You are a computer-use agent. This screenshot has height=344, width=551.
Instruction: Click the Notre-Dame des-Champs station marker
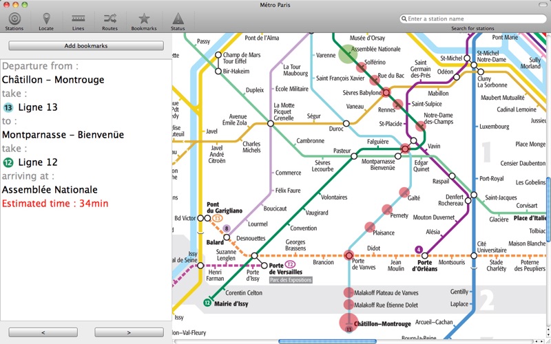pyautogui.click(x=421, y=127)
